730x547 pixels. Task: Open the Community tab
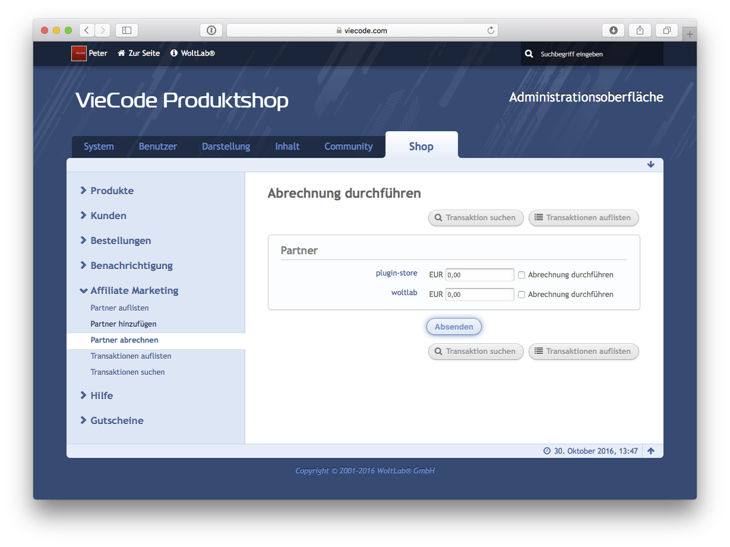348,146
